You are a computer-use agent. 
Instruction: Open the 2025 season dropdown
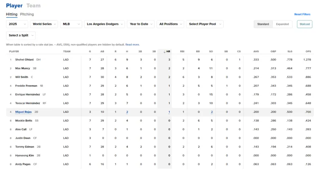[17, 24]
